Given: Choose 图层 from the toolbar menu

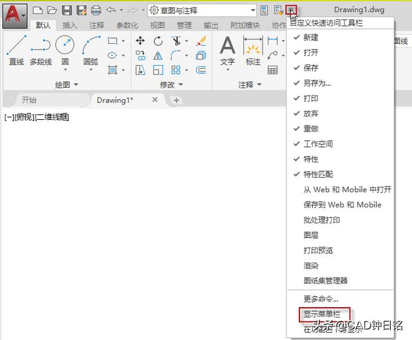Looking at the screenshot, I should [341, 235].
